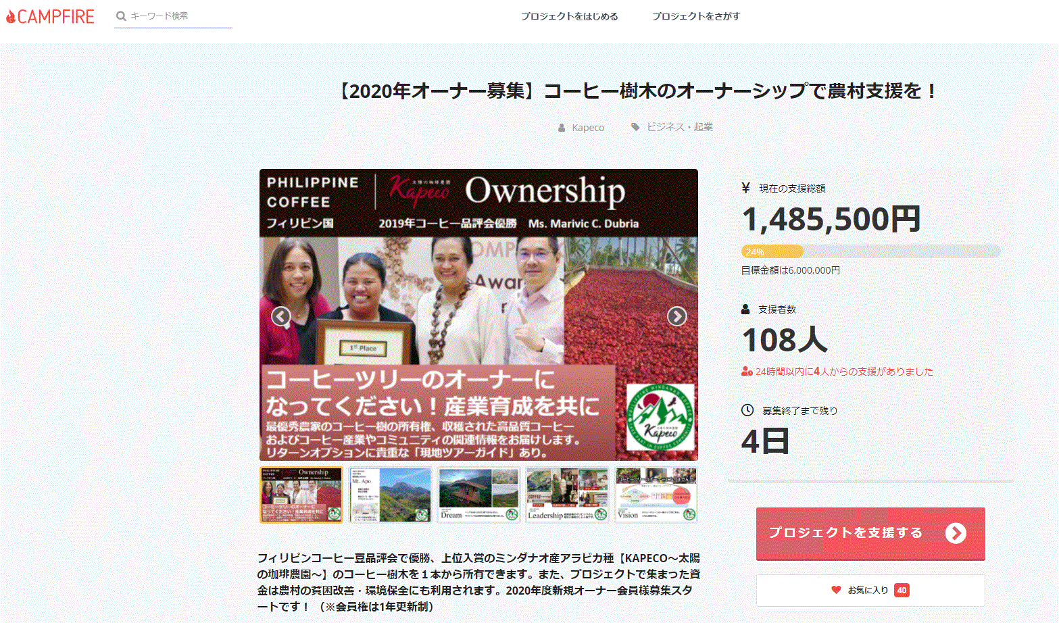
Task: Click the magnifier icon in the search bar
Action: coord(121,15)
